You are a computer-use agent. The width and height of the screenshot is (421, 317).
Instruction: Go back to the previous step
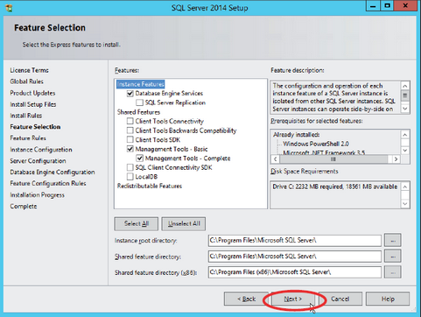[246, 299]
